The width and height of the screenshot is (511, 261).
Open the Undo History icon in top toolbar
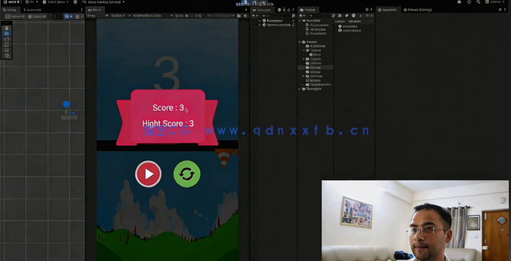469,2
